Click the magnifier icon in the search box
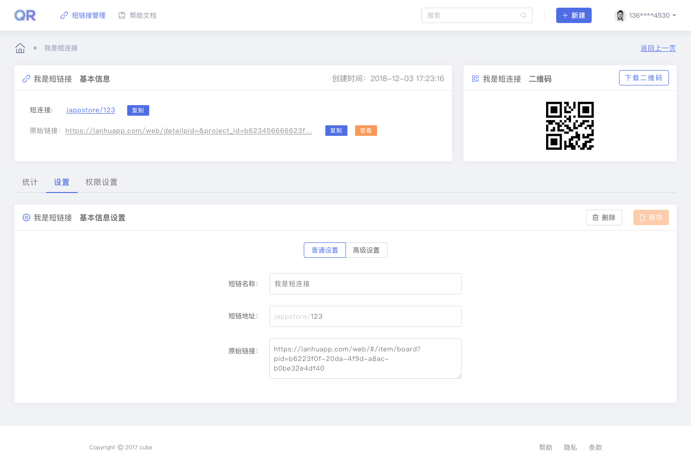Viewport: 691px width, 469px height. pos(524,15)
